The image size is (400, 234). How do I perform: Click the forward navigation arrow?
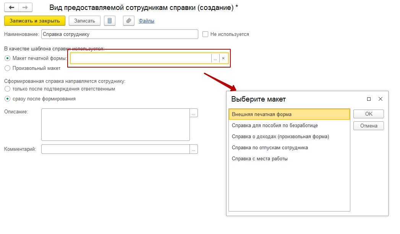click(25, 8)
